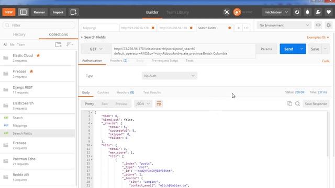Filter collections by All
Image resolution: width=335 pixels, height=188 pixels.
pyautogui.click(x=5, y=44)
